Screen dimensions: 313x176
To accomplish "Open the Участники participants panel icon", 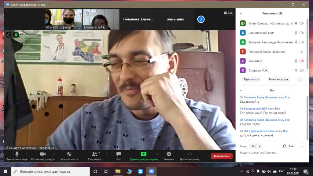I will pos(95,154).
